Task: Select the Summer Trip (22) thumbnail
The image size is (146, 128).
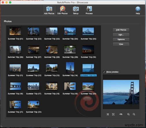Action: [34, 104]
